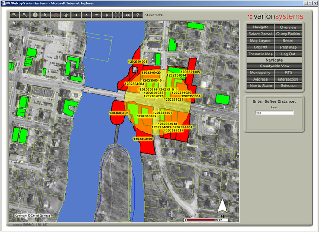The width and height of the screenshot is (319, 232).
Task: Navigate by Address
Action: coord(261,79)
